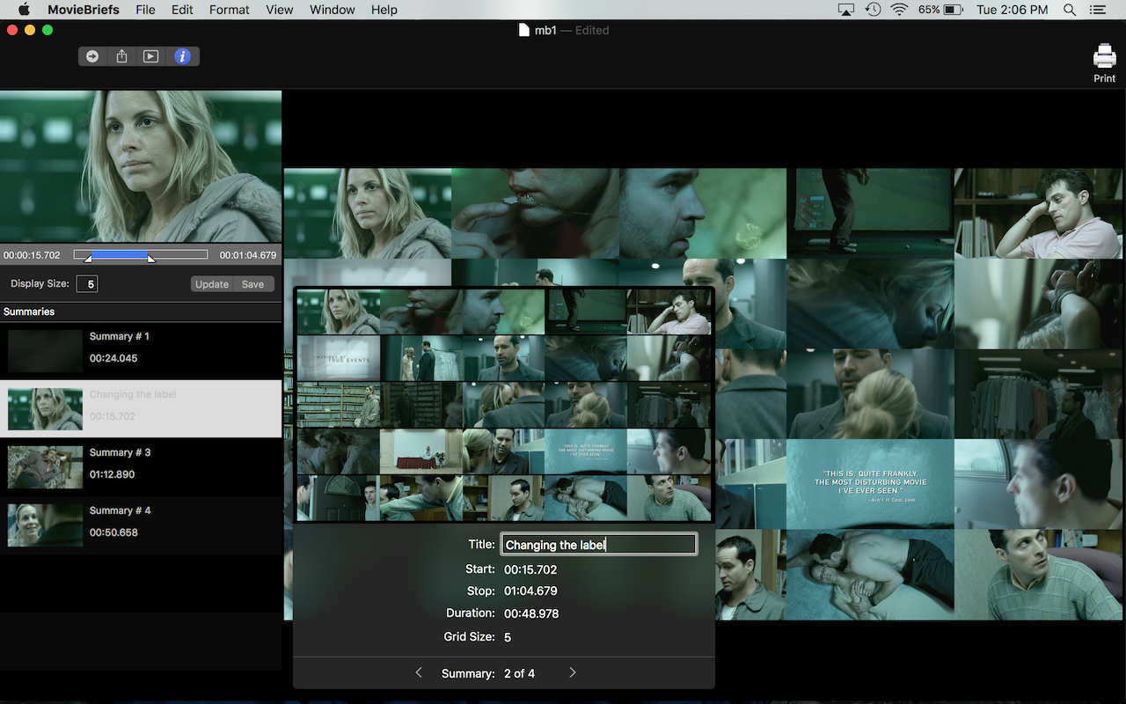Open the Edit menu
This screenshot has height=704, width=1126.
182,10
